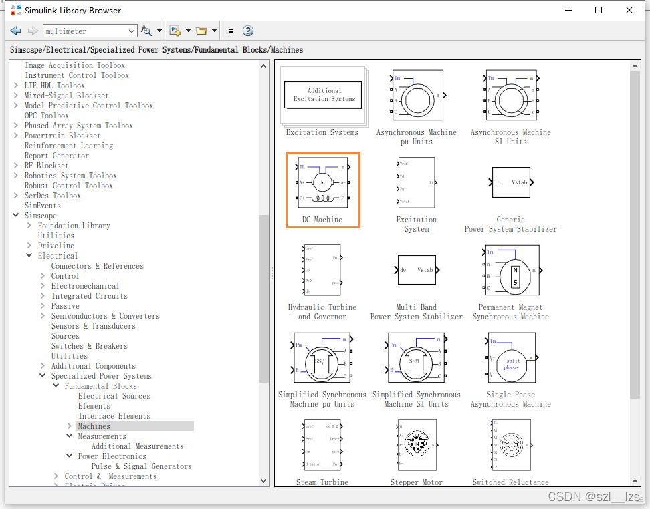Collapse the Electrical tree node
Viewport: 650px width, 509px height.
[29, 256]
